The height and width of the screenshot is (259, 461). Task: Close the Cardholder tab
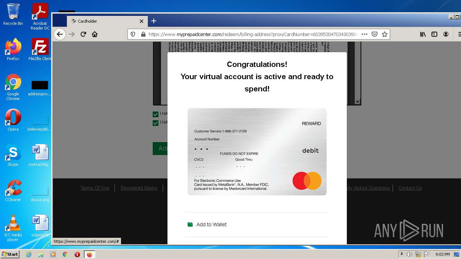tap(142, 21)
